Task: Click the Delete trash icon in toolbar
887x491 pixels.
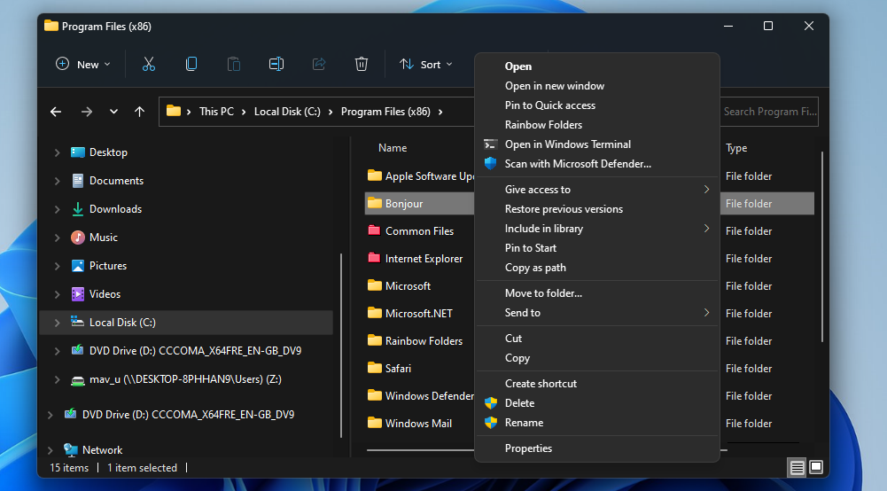Action: [x=362, y=65]
